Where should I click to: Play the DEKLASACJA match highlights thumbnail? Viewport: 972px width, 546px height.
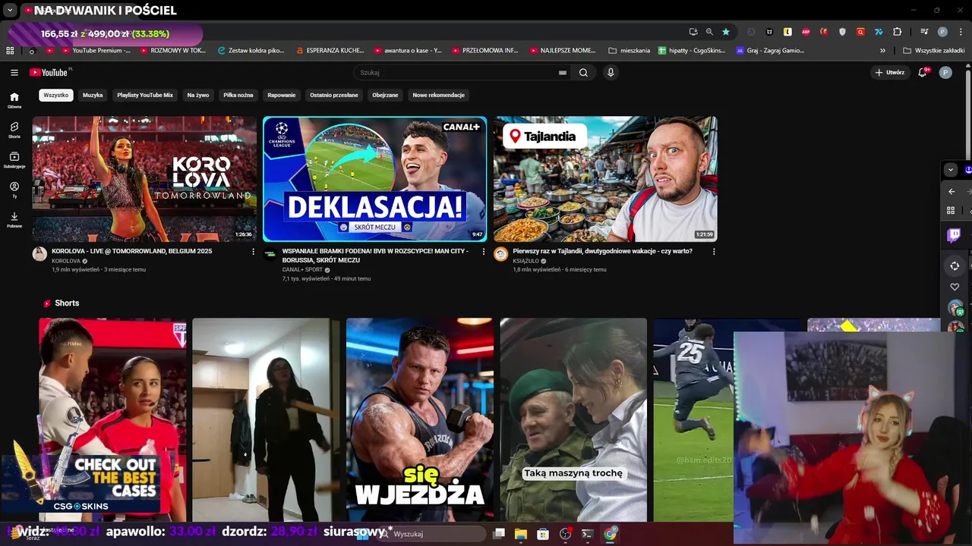tap(374, 179)
